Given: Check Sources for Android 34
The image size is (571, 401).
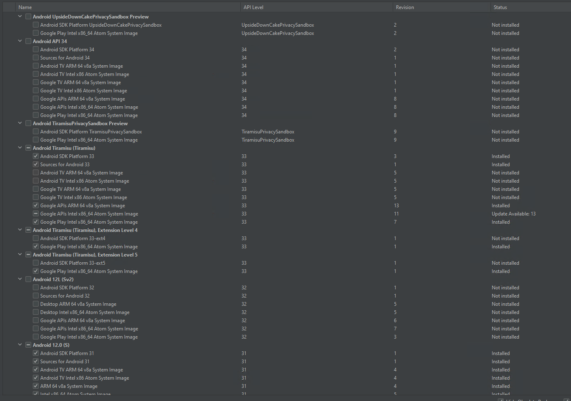Looking at the screenshot, I should (x=35, y=57).
